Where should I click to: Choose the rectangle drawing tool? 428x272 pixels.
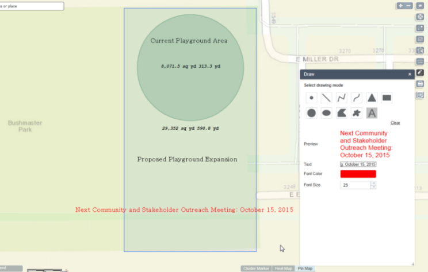pos(387,98)
